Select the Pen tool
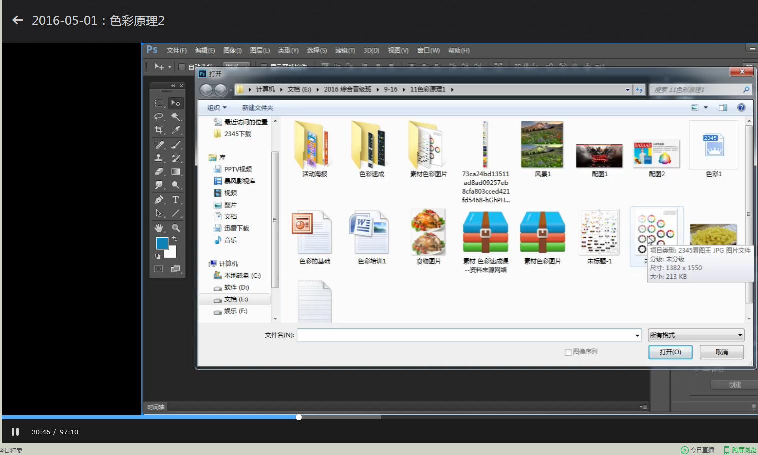Image resolution: width=758 pixels, height=455 pixels. (159, 200)
